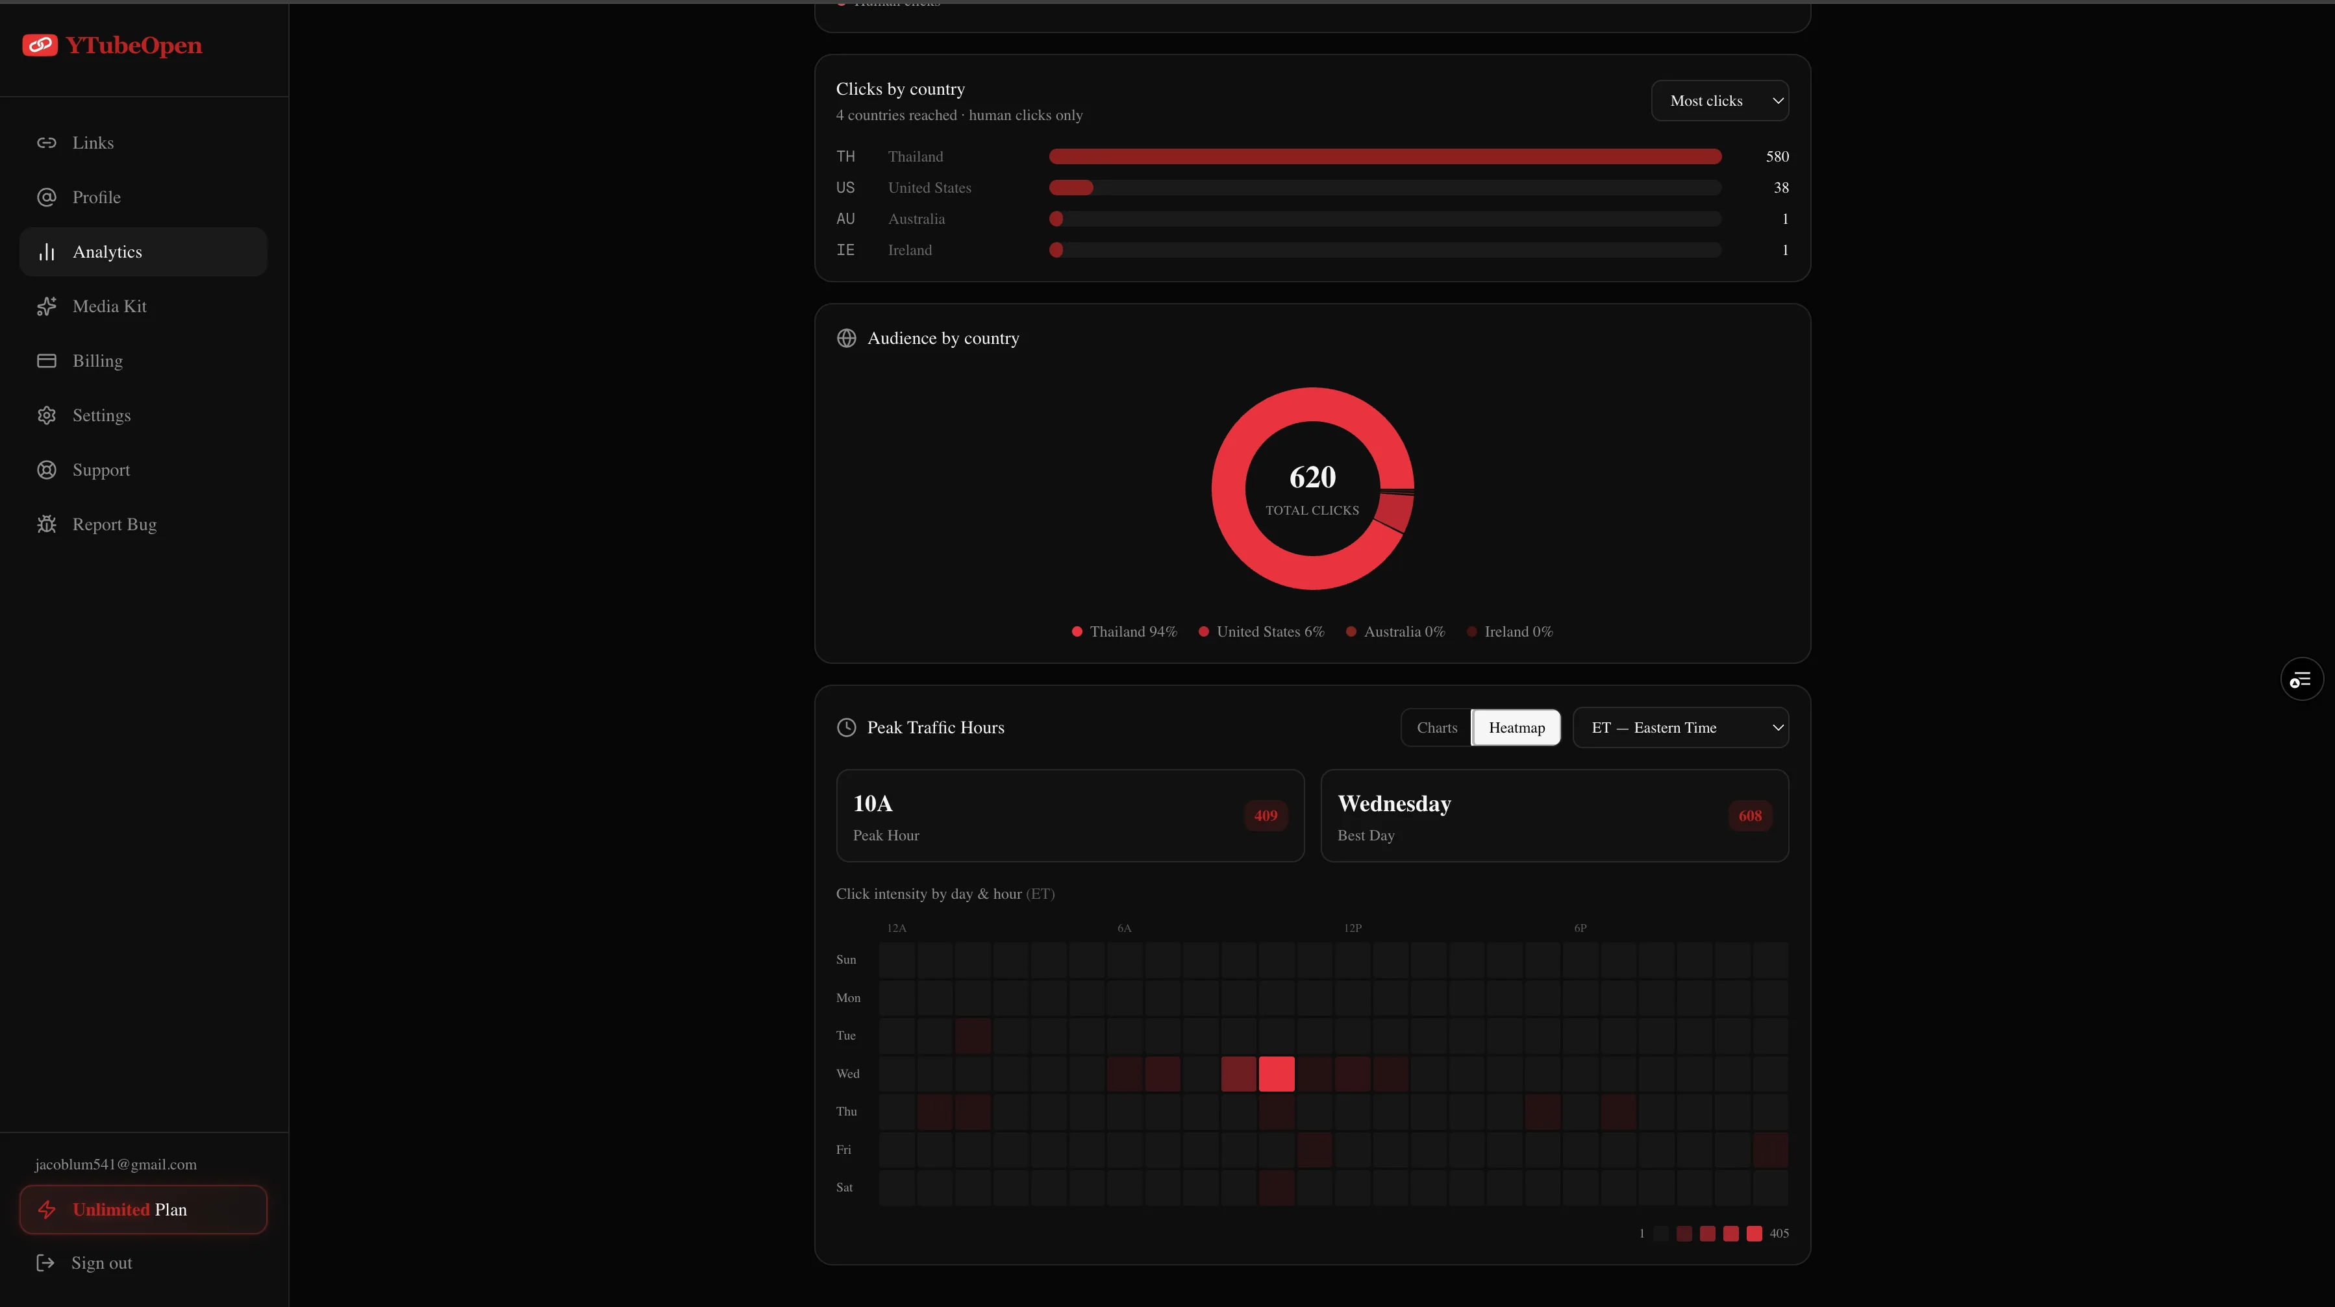Click the 608 best day badge
This screenshot has width=2335, height=1307.
click(x=1749, y=816)
